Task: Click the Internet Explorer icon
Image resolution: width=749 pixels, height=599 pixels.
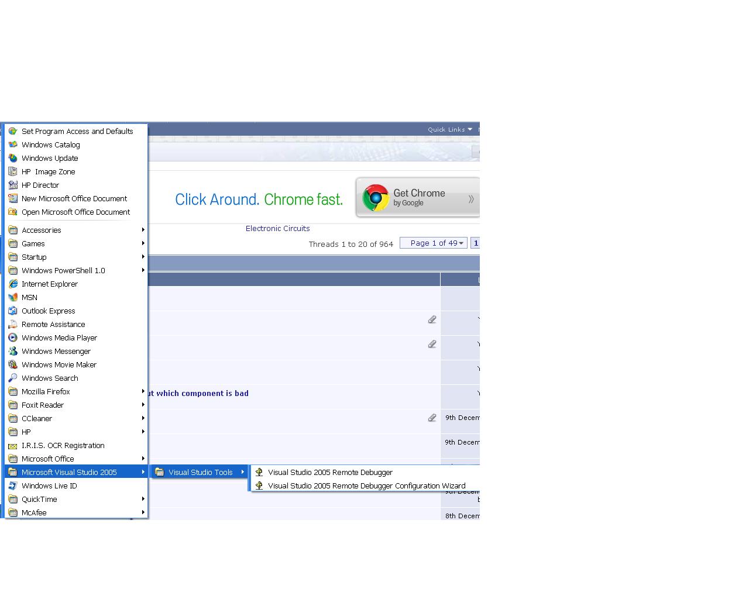Action: tap(13, 284)
